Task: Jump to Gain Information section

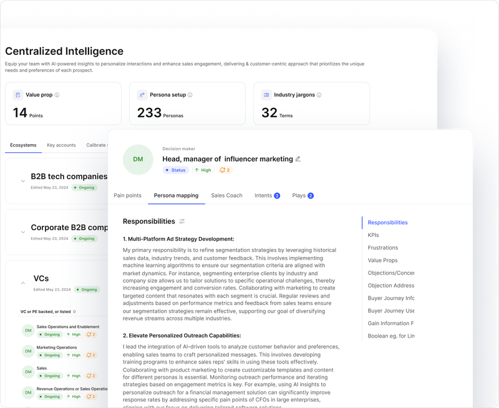Action: tap(391, 323)
